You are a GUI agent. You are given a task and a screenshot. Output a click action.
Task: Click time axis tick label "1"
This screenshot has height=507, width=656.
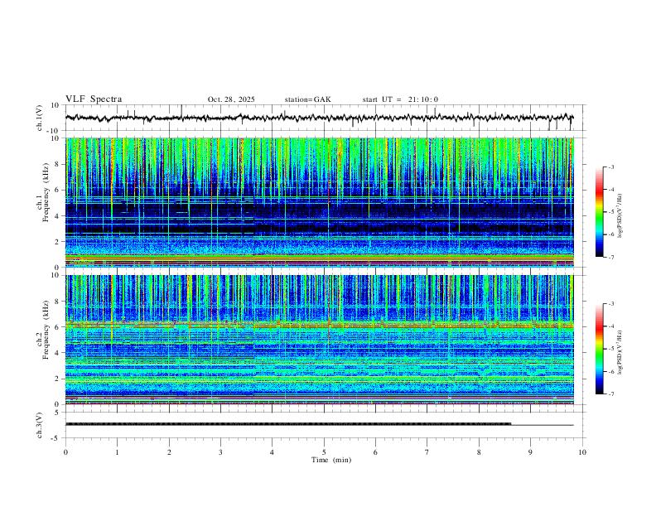tap(117, 452)
